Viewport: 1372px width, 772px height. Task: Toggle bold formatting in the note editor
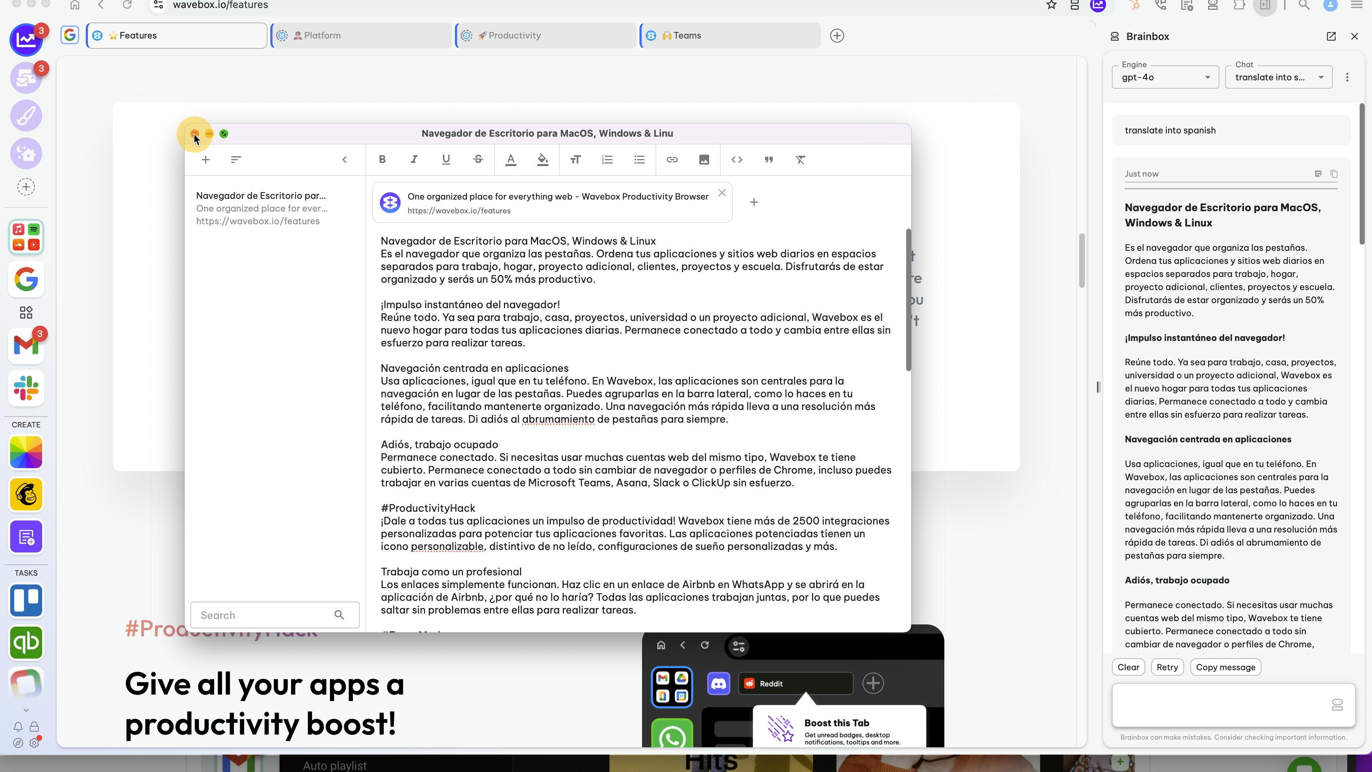[382, 159]
